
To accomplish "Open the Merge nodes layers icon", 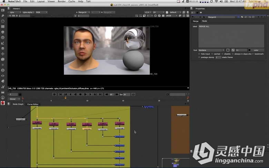I will [x=3, y=48].
